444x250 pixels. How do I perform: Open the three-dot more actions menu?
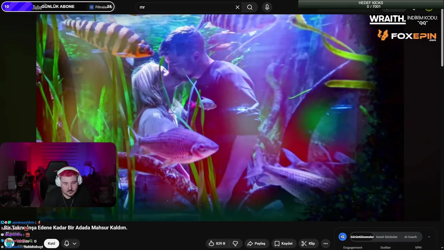point(325,243)
